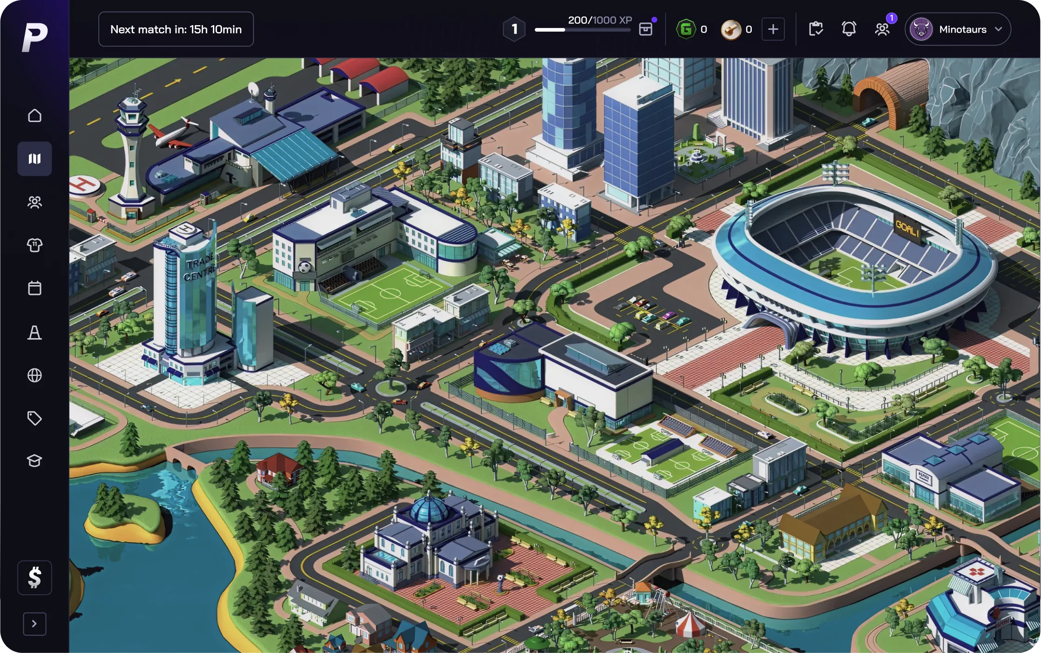Click the home icon in sidebar
The width and height of the screenshot is (1041, 653).
(x=34, y=116)
